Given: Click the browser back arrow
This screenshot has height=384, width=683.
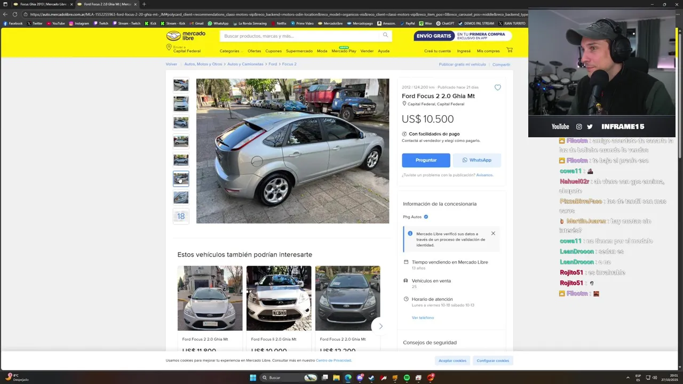Looking at the screenshot, I should (x=5, y=14).
